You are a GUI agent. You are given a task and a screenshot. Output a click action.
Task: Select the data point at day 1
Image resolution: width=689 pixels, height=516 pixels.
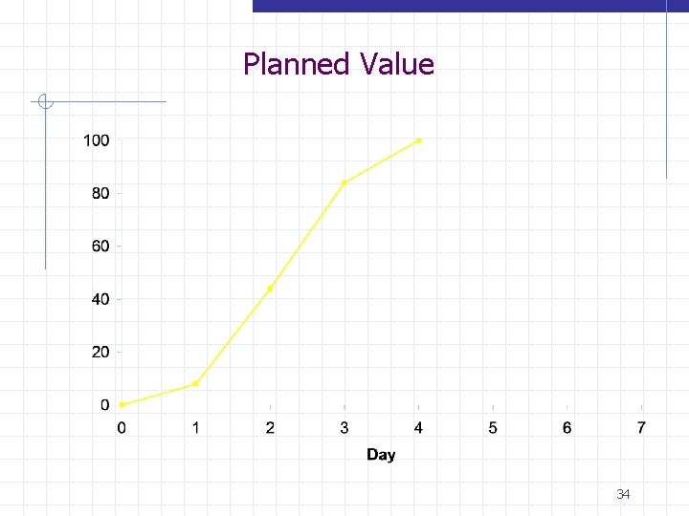[196, 384]
